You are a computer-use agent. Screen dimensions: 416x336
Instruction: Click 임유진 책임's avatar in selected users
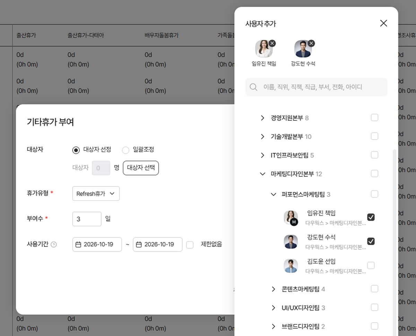264,49
